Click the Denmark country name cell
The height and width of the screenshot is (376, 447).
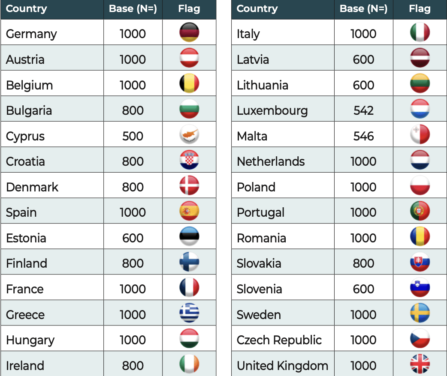point(32,187)
